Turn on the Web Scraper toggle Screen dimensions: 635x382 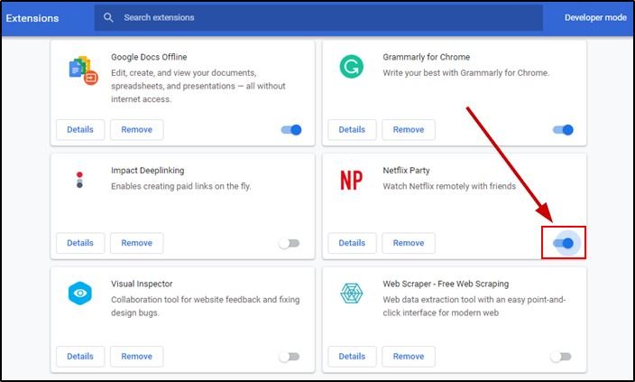561,357
